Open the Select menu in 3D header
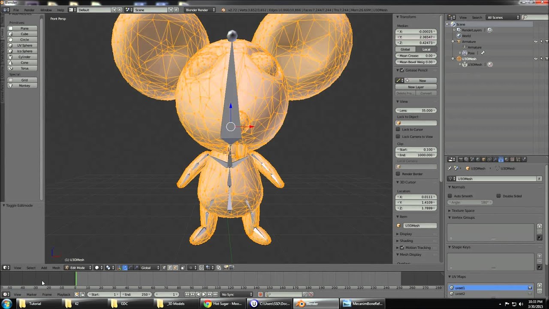The height and width of the screenshot is (309, 549). 31,268
